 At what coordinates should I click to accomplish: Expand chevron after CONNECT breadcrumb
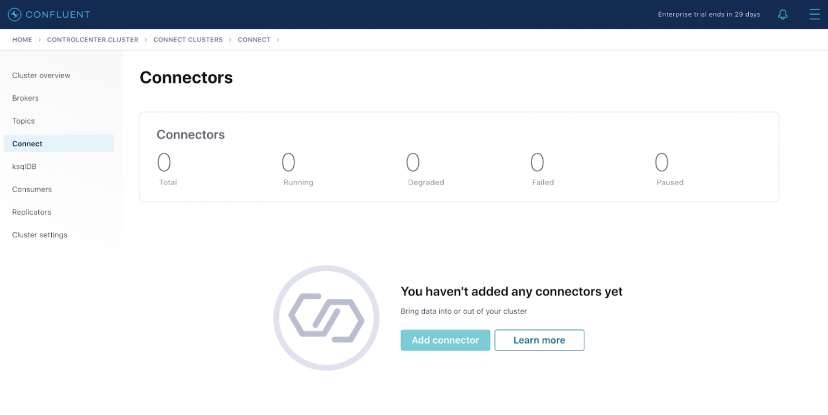(x=278, y=40)
